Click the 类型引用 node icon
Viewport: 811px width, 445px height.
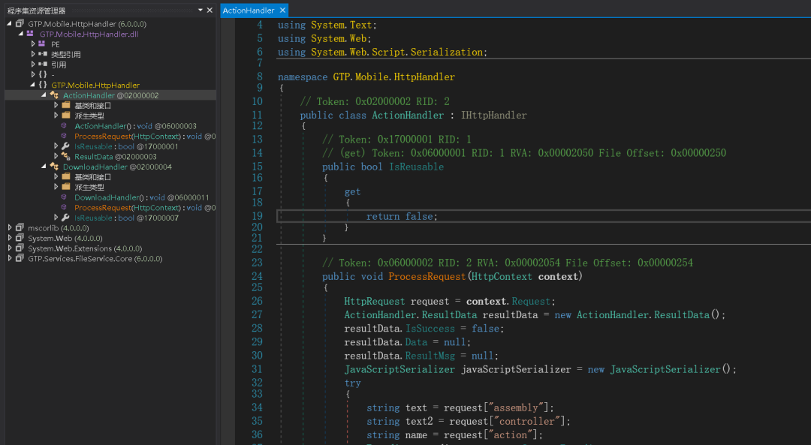coord(43,54)
